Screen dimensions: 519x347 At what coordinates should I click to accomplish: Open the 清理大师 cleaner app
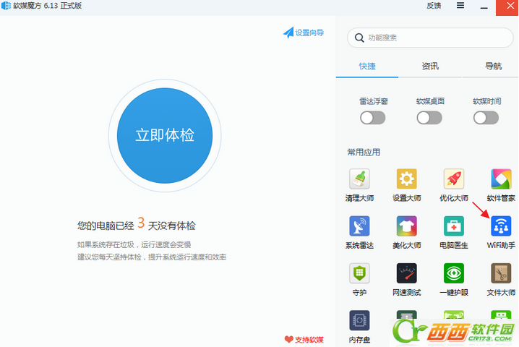pos(359,179)
